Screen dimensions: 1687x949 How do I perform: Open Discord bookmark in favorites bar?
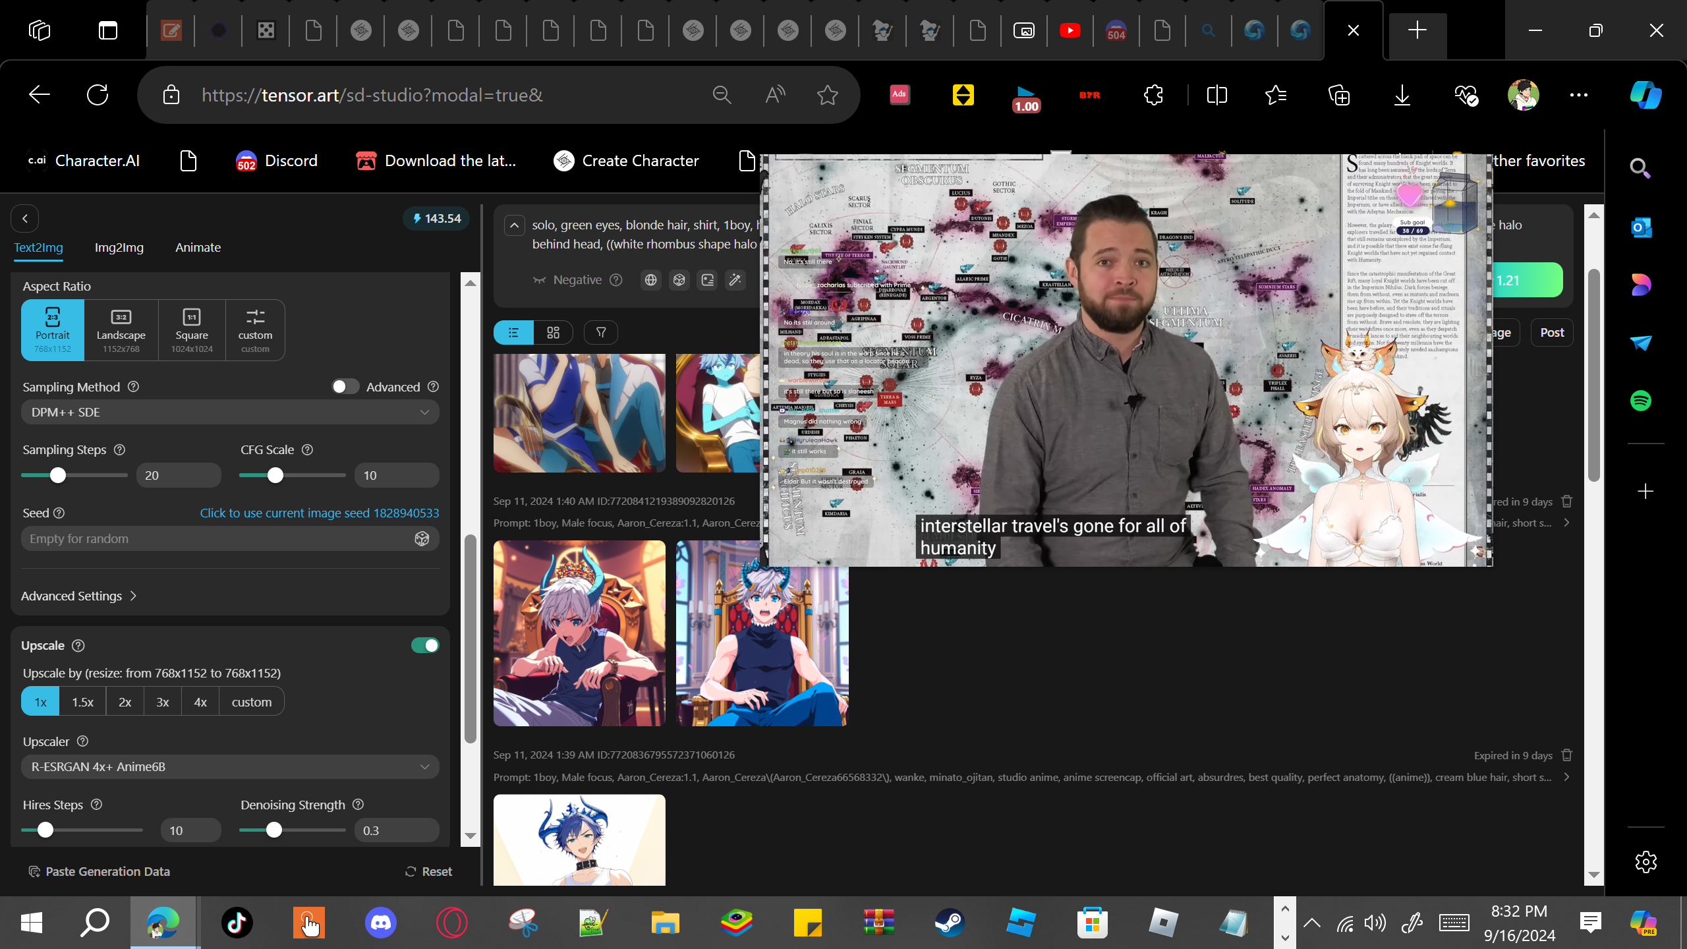277,161
